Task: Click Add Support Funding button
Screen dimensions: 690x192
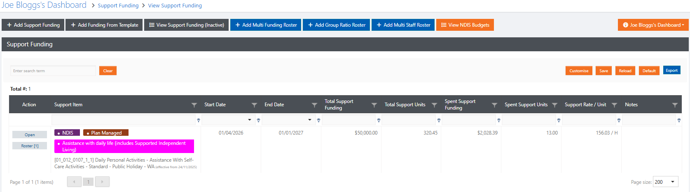Action: point(33,25)
